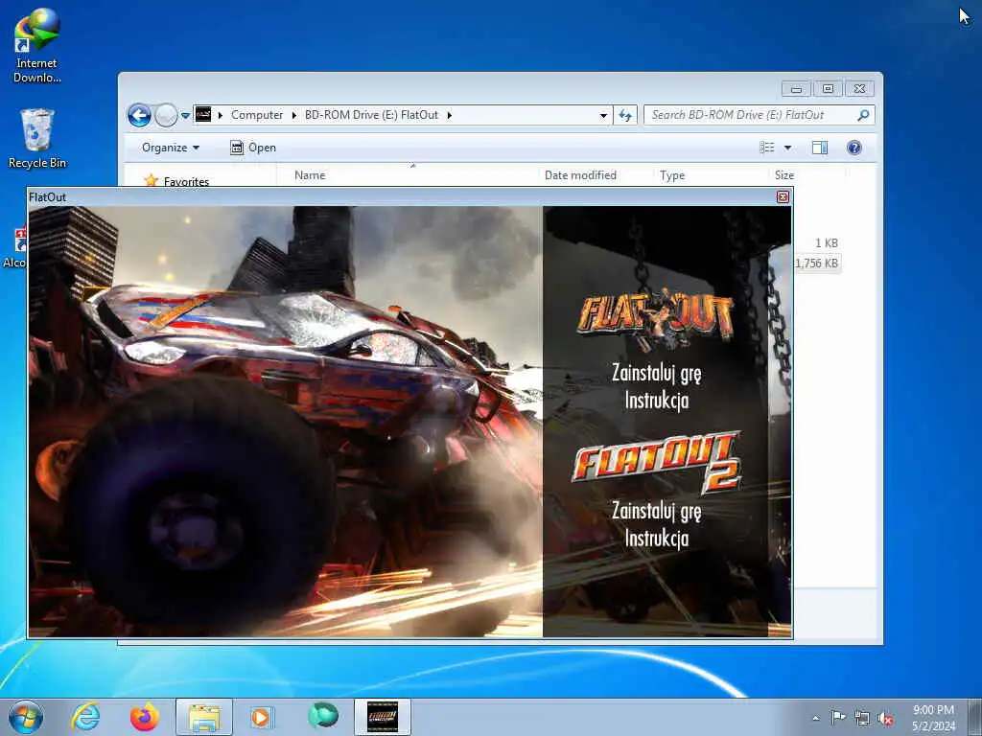The image size is (982, 736).
Task: Toggle the preview pane in Explorer
Action: pos(820,148)
